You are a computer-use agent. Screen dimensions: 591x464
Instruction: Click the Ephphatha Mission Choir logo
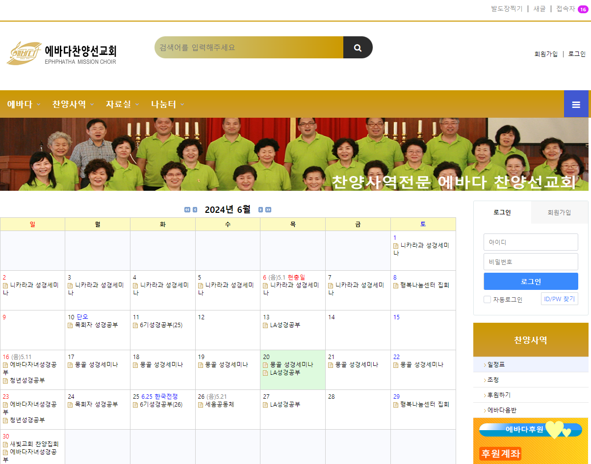click(x=61, y=53)
